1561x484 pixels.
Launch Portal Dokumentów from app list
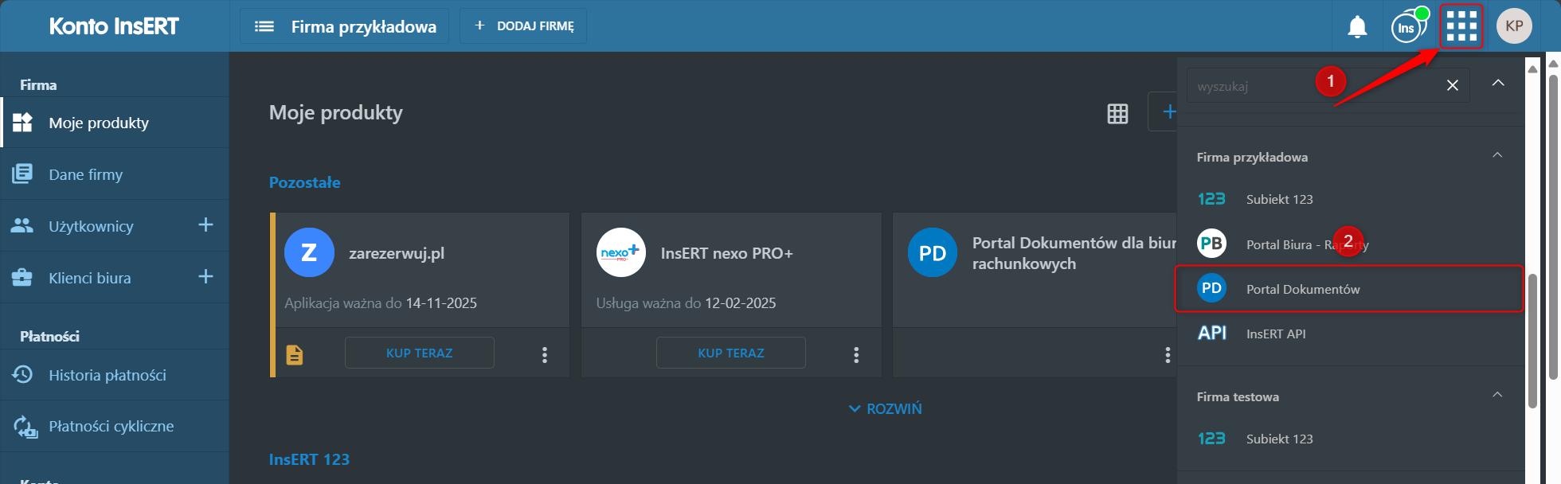pos(1302,289)
